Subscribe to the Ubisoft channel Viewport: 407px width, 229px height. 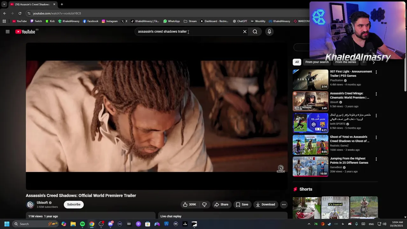[x=74, y=205]
